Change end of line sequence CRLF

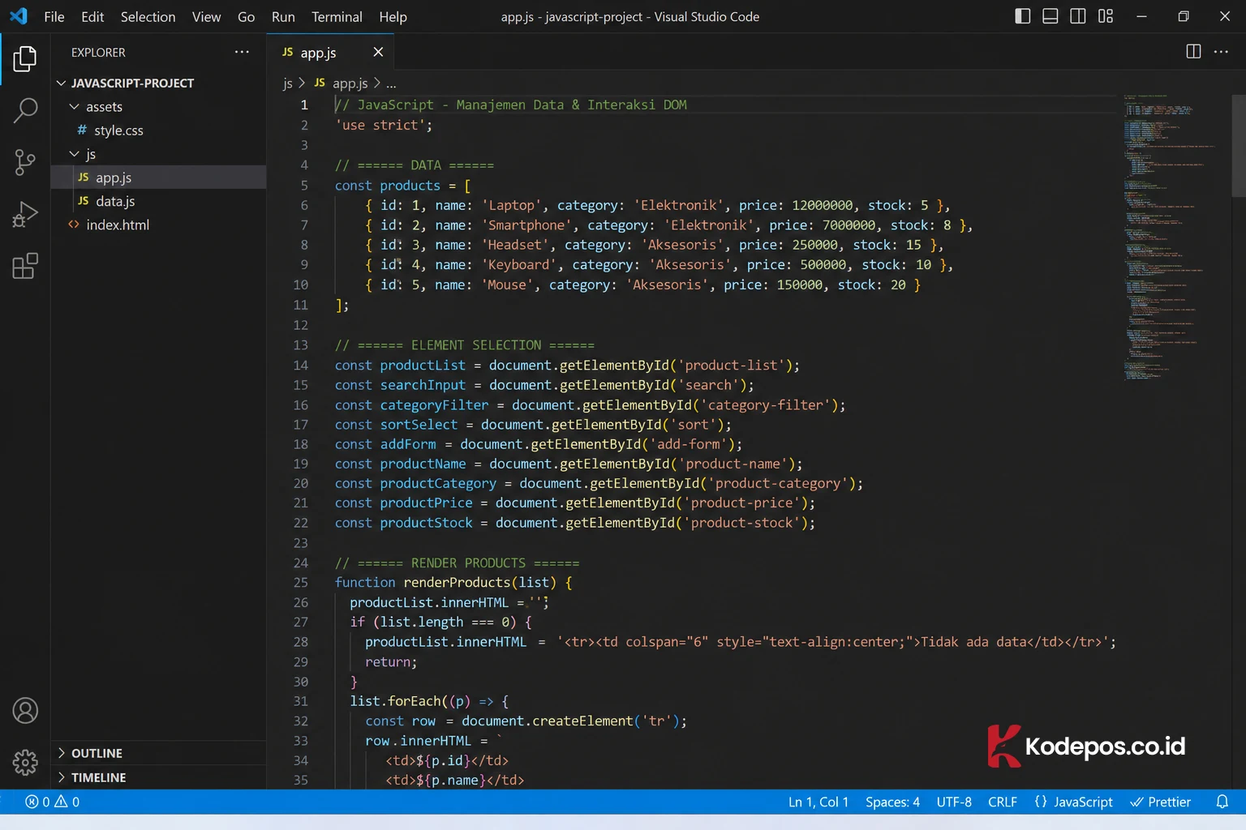[x=1003, y=802]
